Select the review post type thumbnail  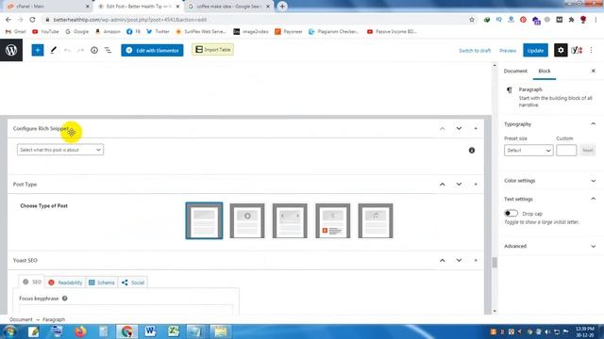pyautogui.click(x=333, y=220)
